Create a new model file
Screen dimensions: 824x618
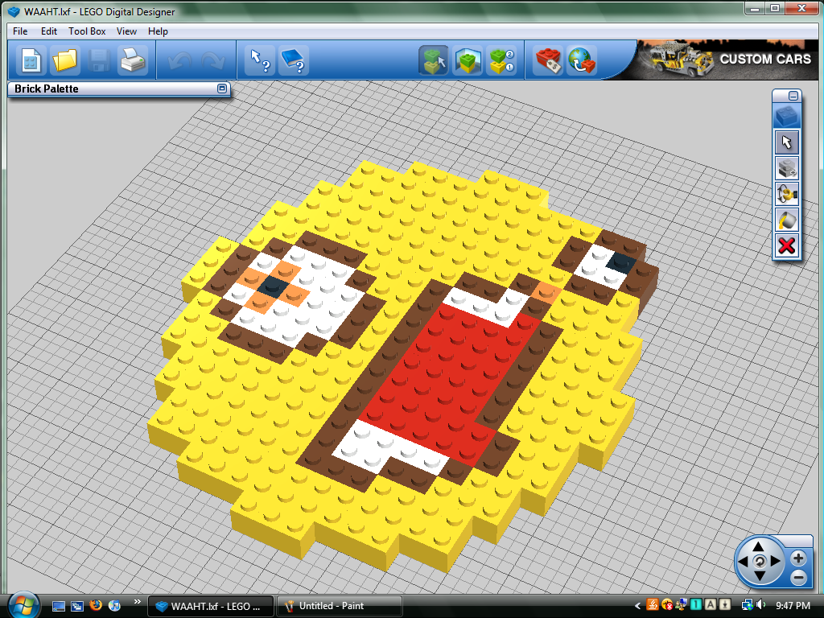[x=31, y=61]
